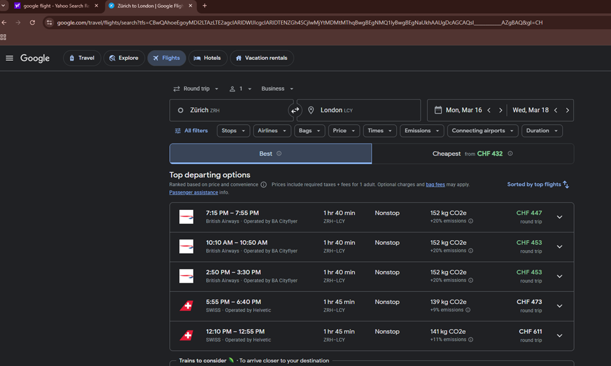Switch to the Explore tab
The height and width of the screenshot is (366, 611).
pyautogui.click(x=124, y=58)
